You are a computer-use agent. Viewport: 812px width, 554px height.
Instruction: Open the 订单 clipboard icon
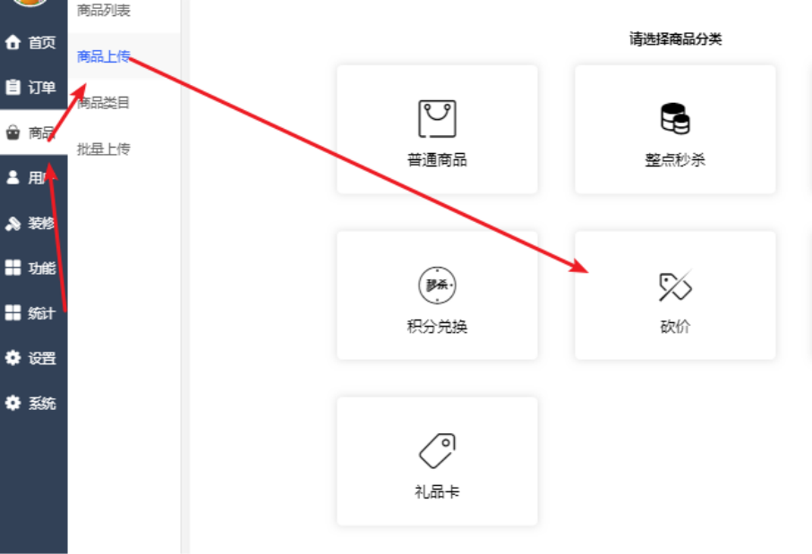(x=13, y=87)
